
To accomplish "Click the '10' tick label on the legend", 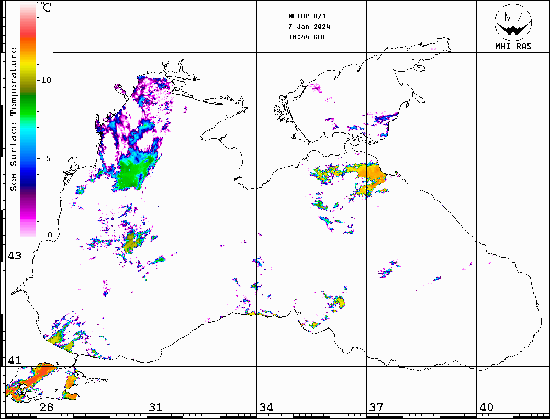I will [x=46, y=80].
